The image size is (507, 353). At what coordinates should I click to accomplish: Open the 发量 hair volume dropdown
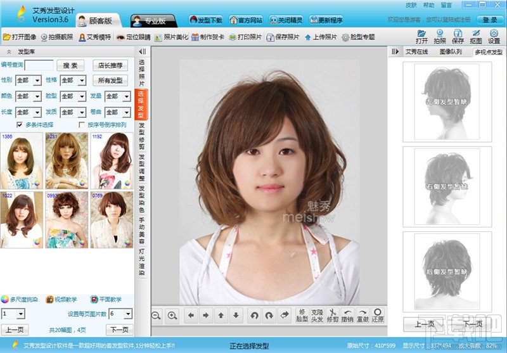(x=118, y=96)
